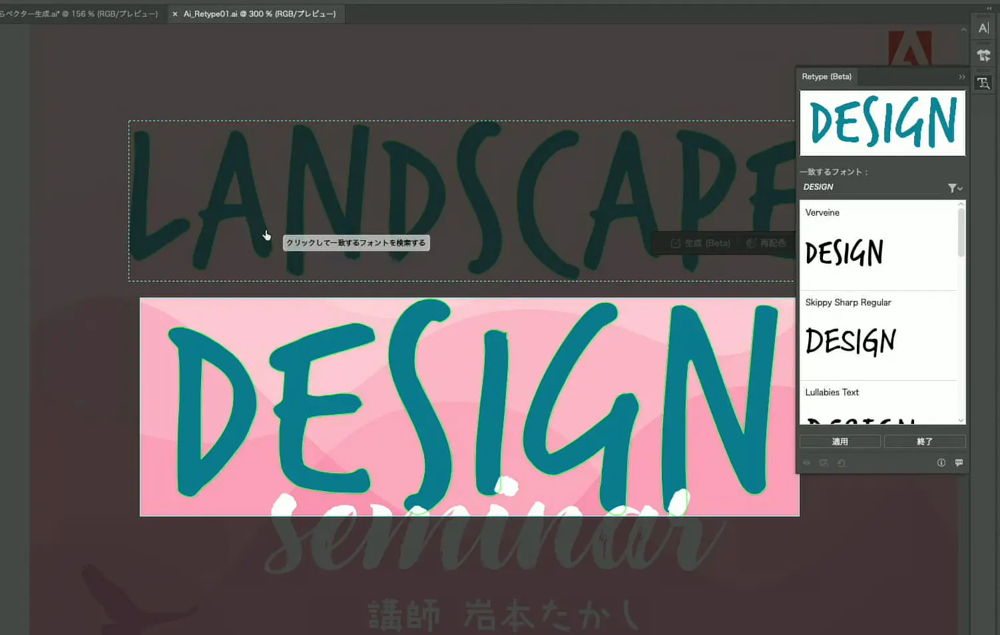Select the Retype (Beta) panel tab
1000x635 pixels.
click(826, 77)
